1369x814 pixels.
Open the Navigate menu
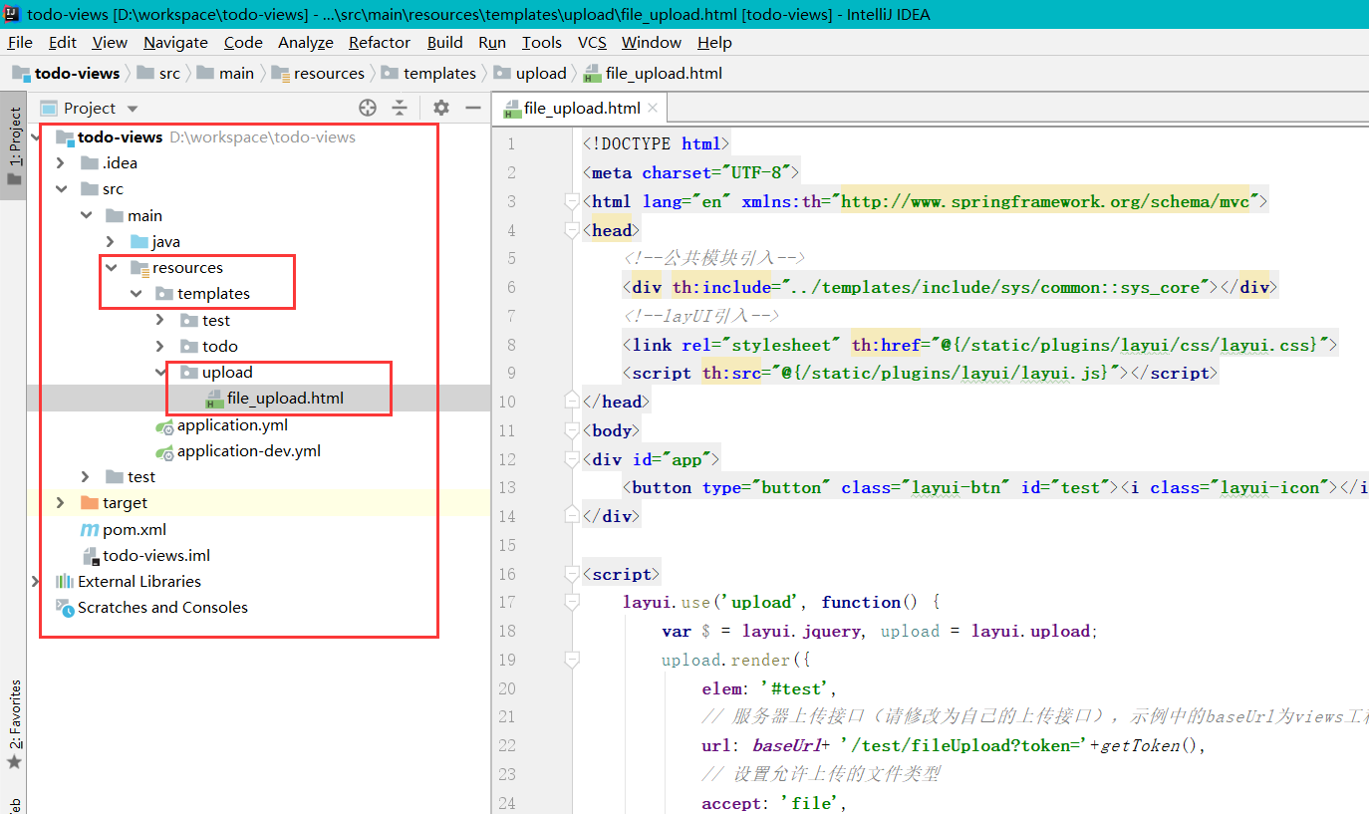coord(175,42)
